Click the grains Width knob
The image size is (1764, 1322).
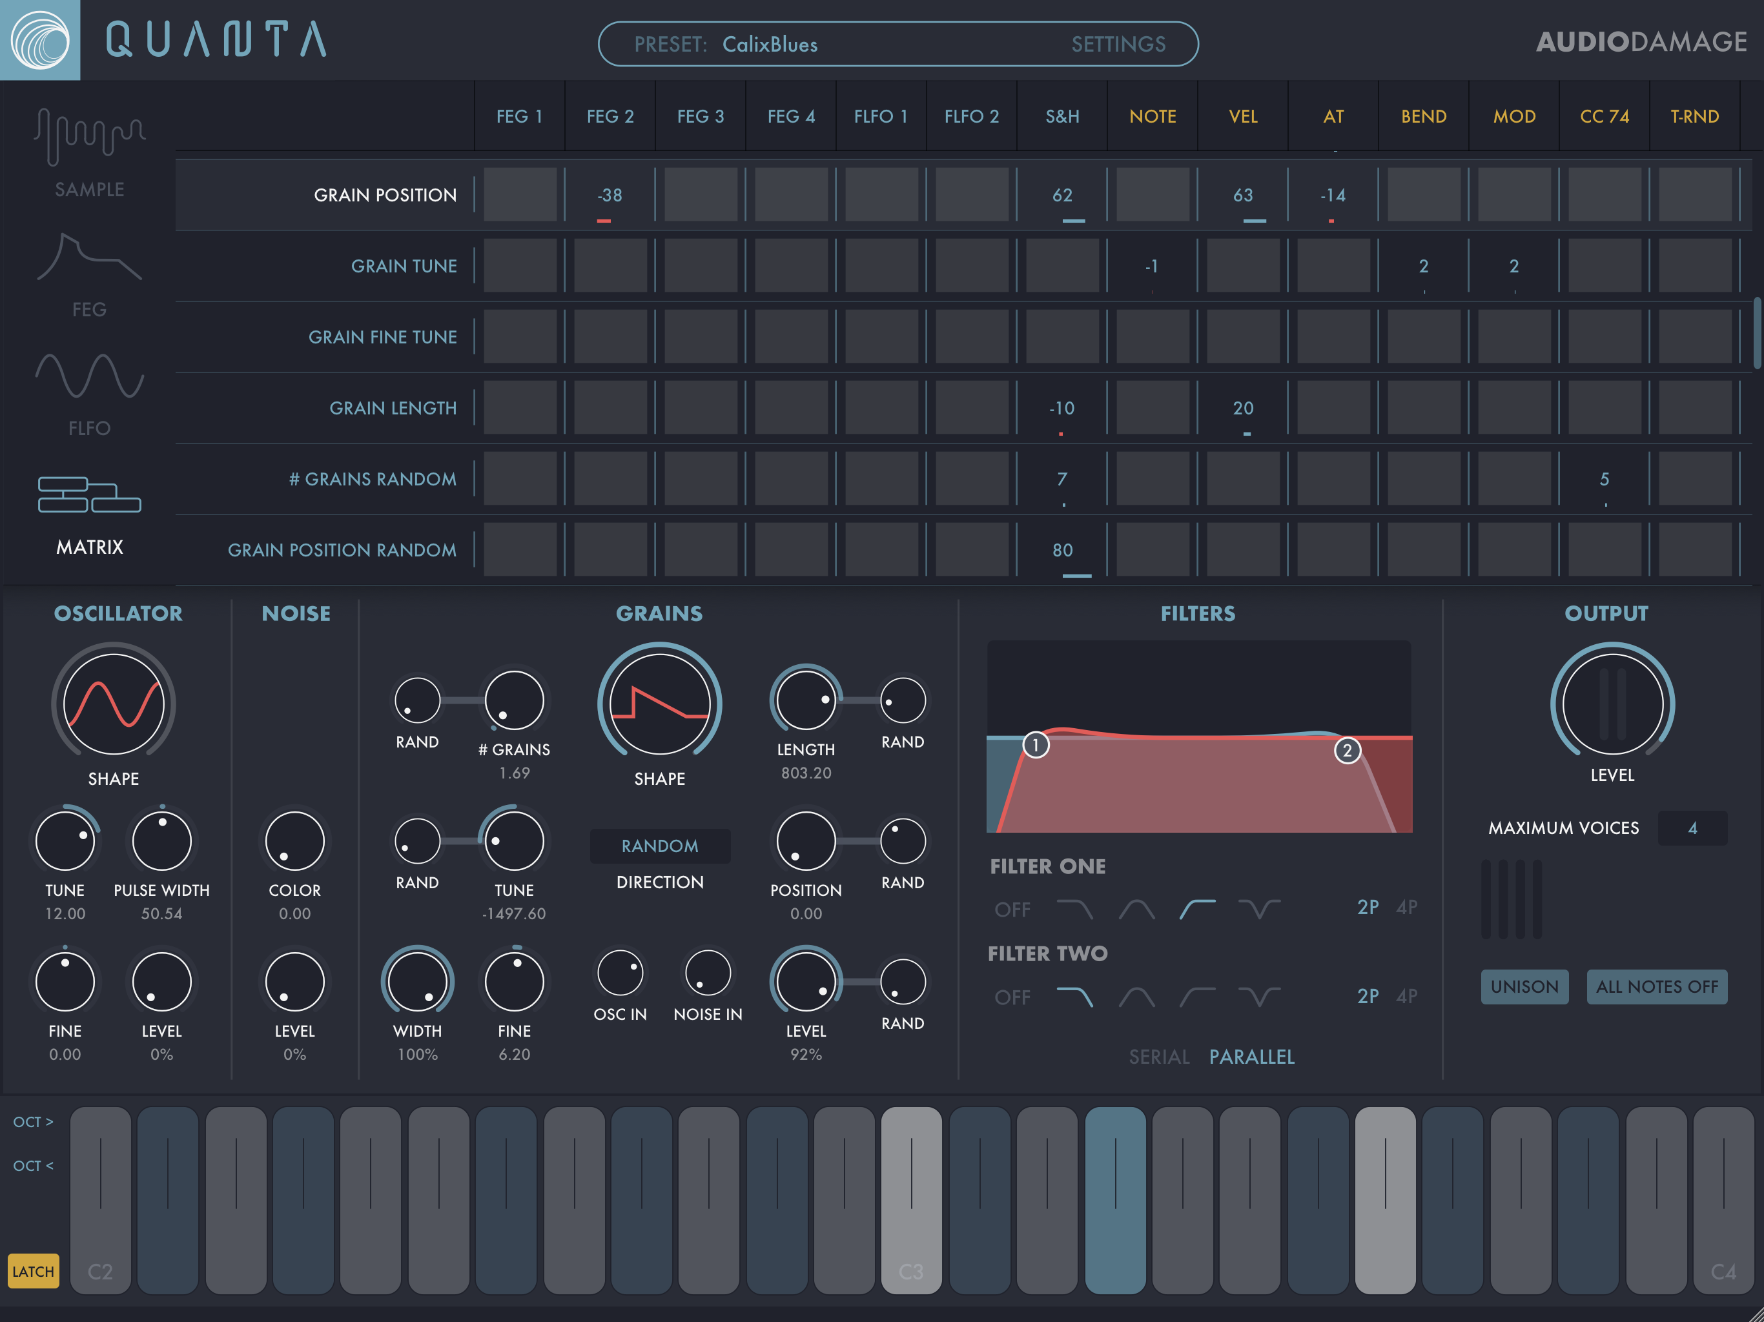tap(417, 982)
